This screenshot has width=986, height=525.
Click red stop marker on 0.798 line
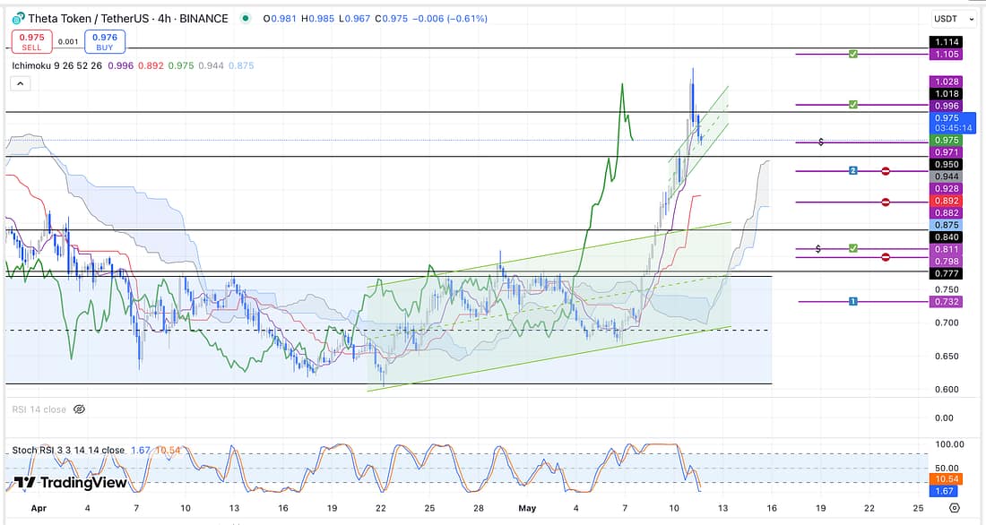pos(886,257)
